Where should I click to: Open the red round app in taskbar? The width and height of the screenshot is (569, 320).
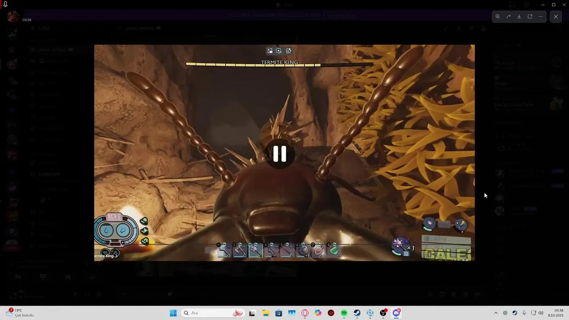click(331, 313)
